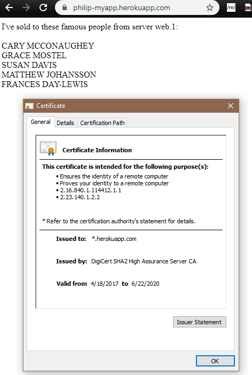Close the Certificate dialog with X
This screenshot has height=375, width=252.
(231, 106)
